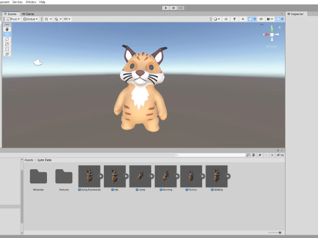Toggle gizmos visibility button

point(278,19)
